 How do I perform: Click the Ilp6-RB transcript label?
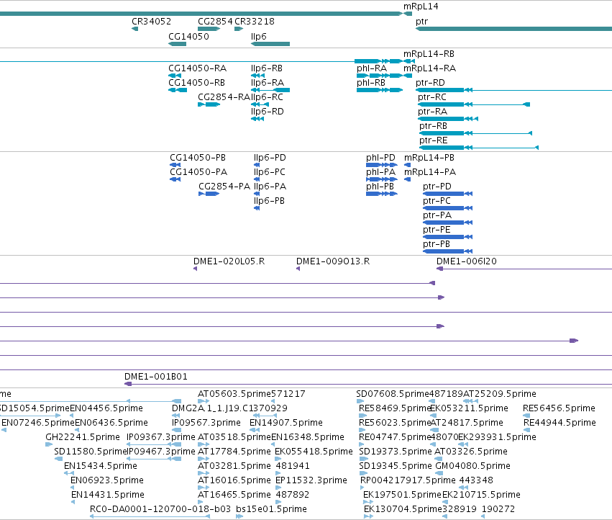point(267,68)
